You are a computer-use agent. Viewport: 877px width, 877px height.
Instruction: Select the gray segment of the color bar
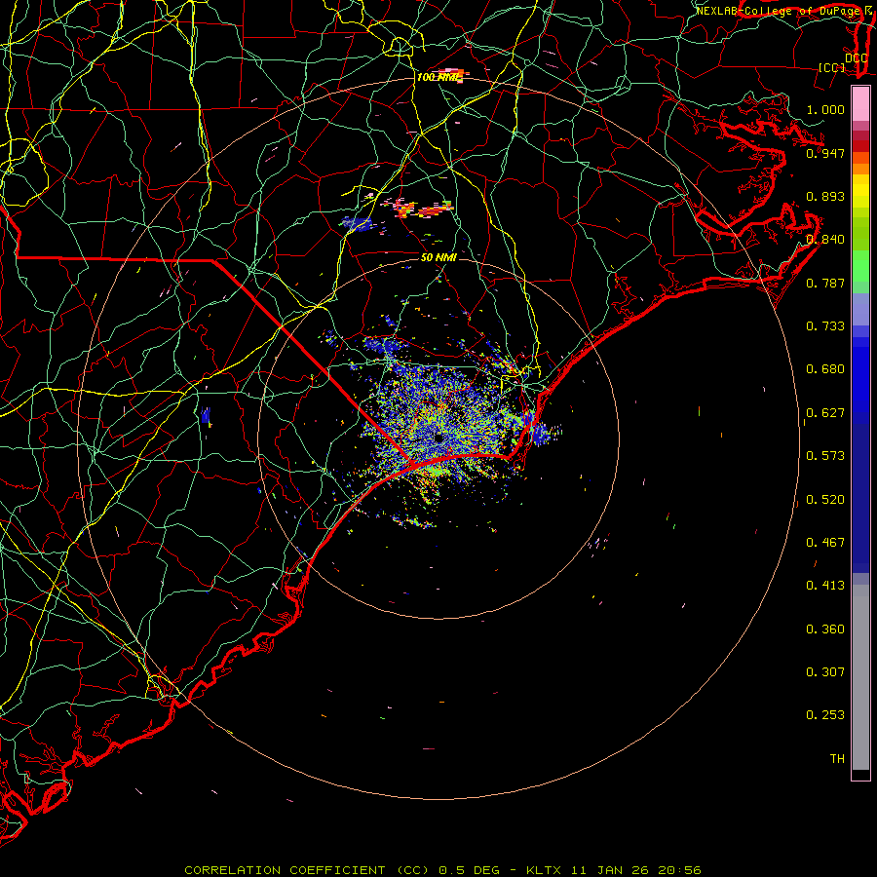coord(860,677)
